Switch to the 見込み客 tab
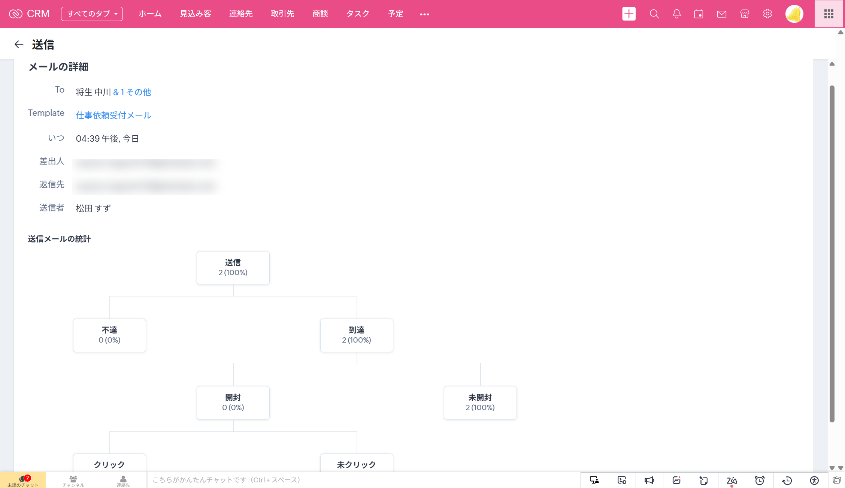The image size is (845, 488). point(195,14)
